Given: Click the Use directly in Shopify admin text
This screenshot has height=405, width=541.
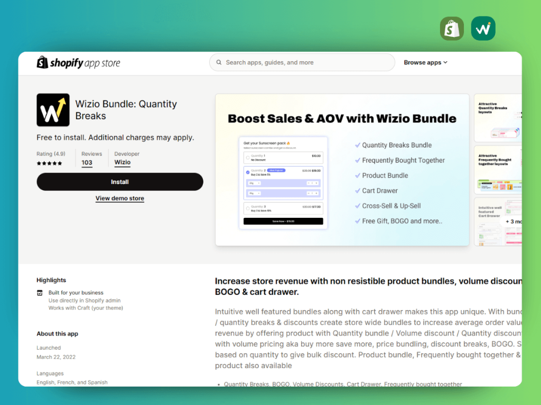Looking at the screenshot, I should coord(85,300).
